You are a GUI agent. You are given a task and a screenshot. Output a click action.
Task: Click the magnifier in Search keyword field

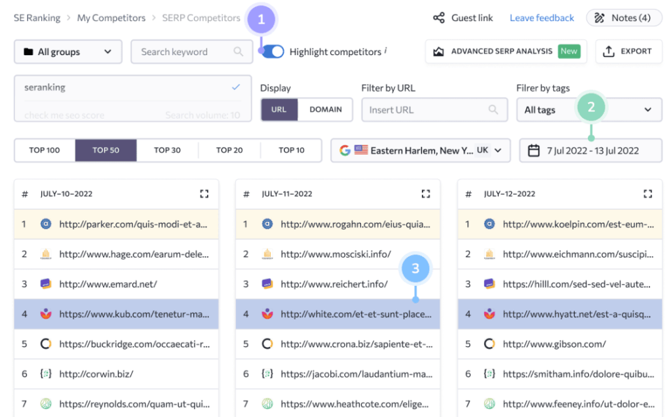[239, 52]
